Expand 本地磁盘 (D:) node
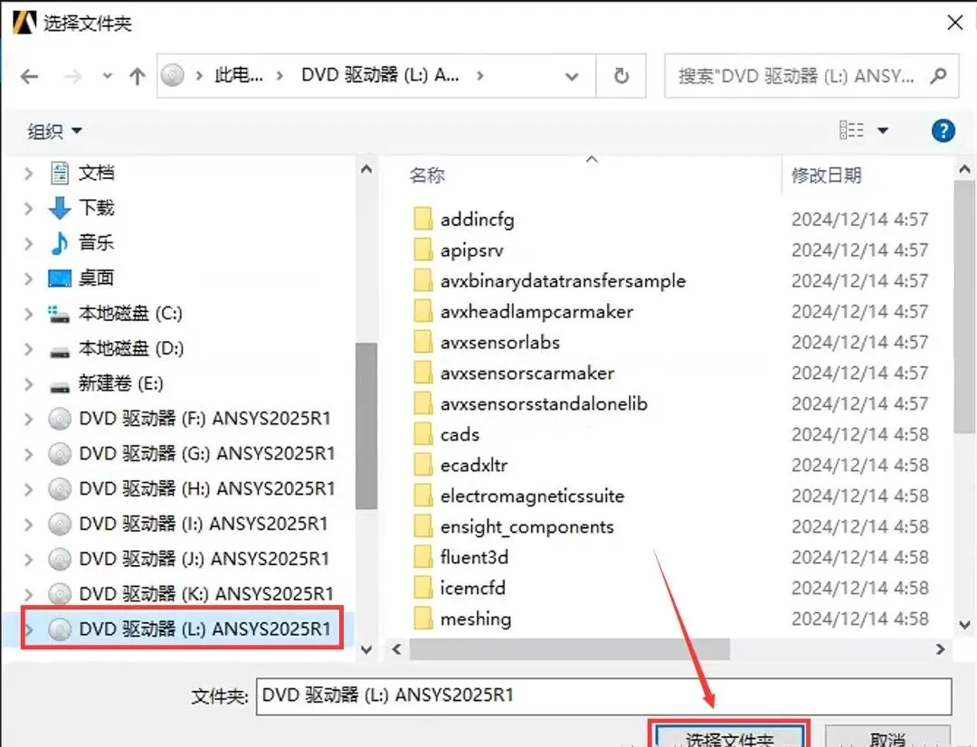The width and height of the screenshot is (977, 747). click(28, 348)
